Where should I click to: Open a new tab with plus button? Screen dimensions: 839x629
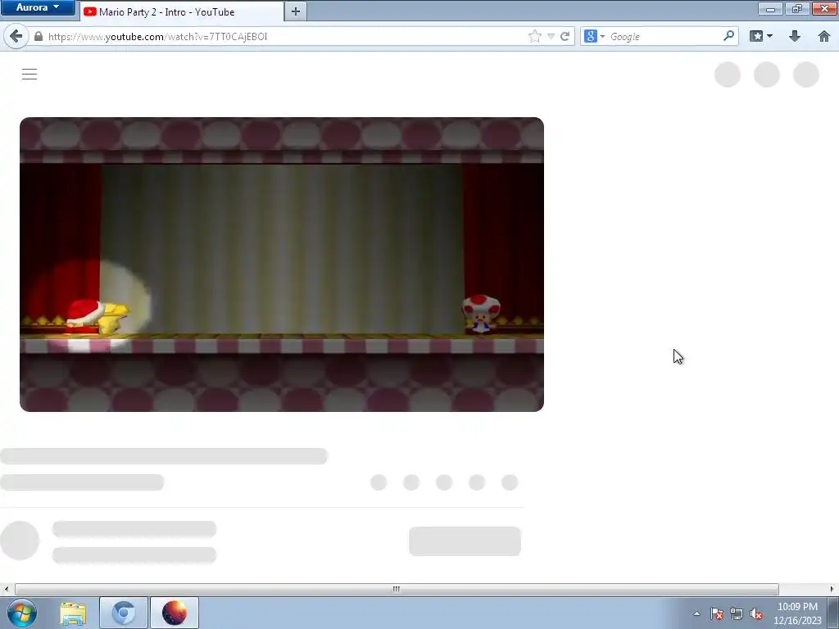(295, 11)
